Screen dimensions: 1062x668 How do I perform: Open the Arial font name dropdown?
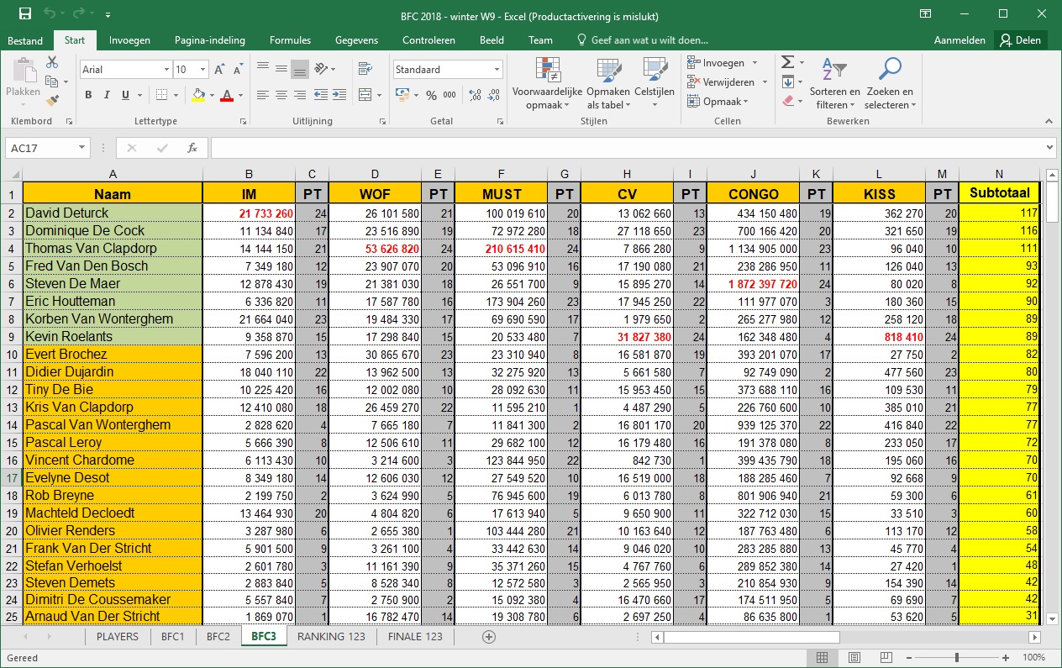166,71
